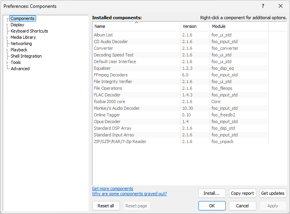
Task: Click the Get updates button
Action: tap(273, 193)
